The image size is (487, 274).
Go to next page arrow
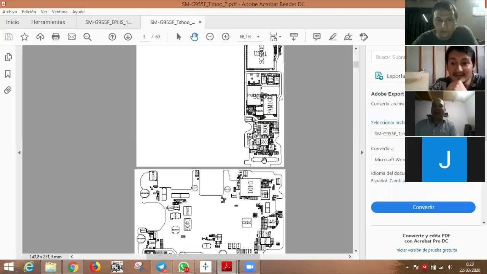point(128,37)
